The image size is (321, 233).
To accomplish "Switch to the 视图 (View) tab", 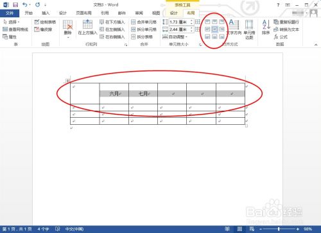I will click(156, 13).
